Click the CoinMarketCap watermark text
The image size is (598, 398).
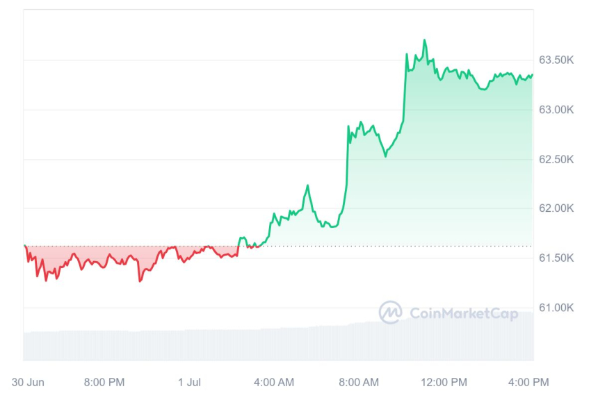[464, 314]
